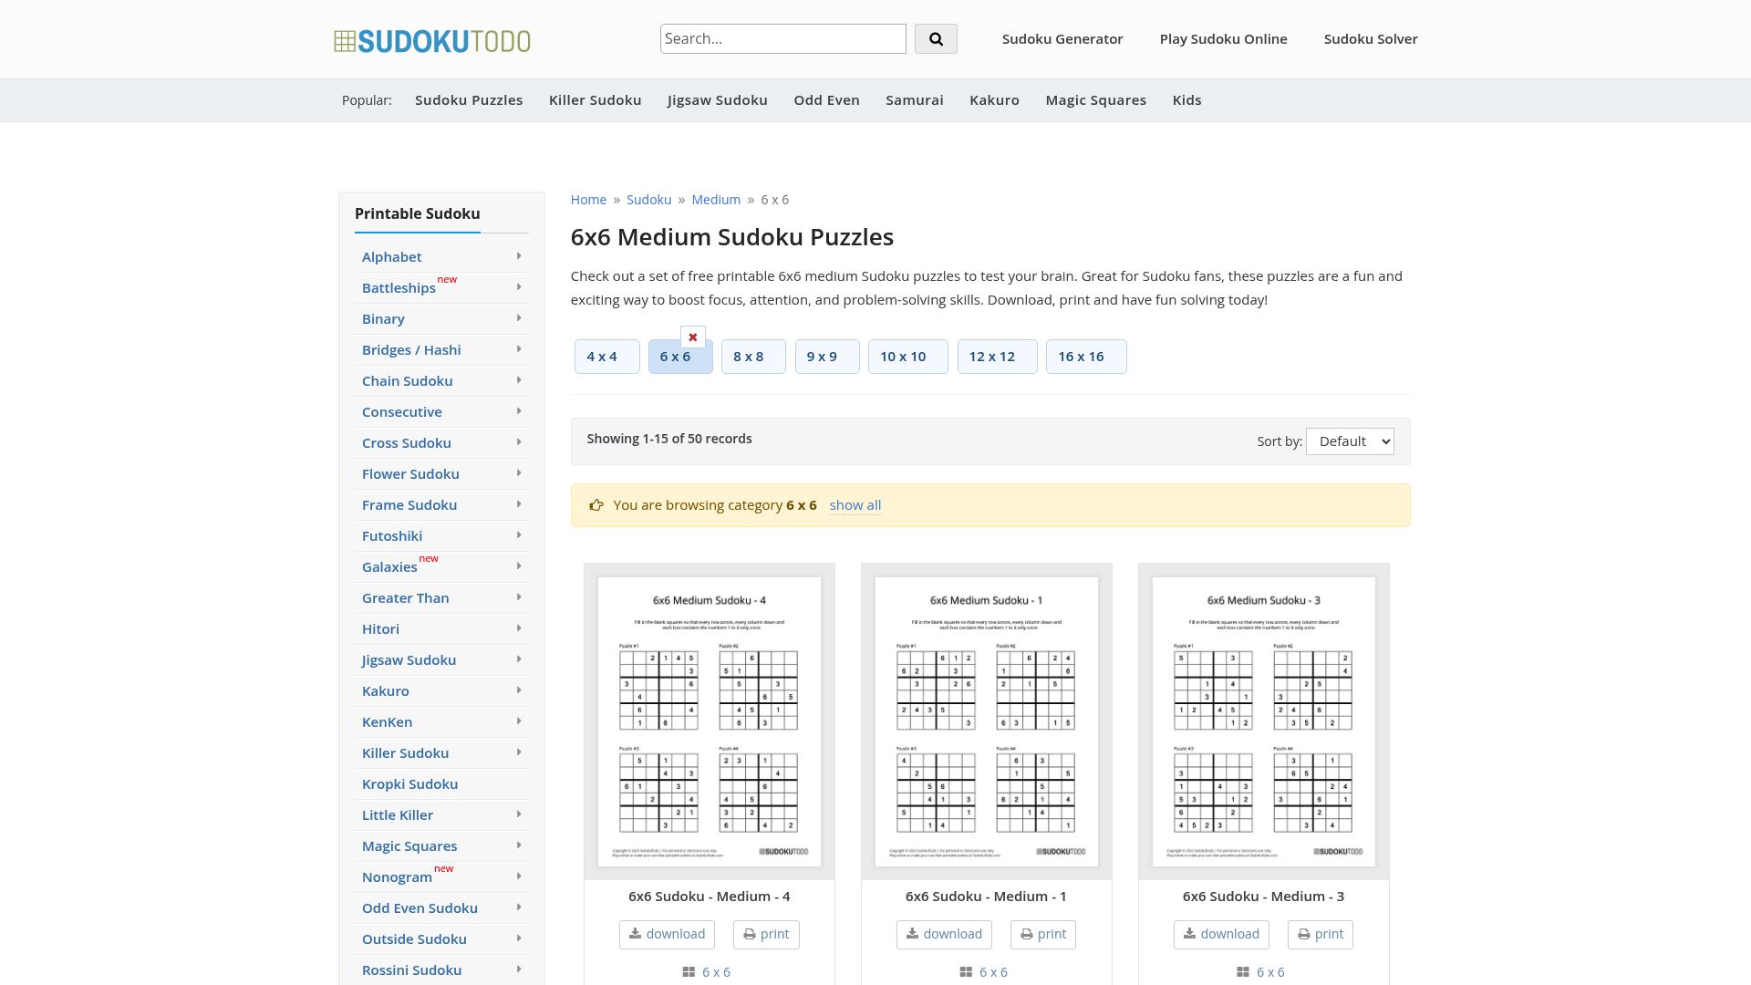
Task: Open the Sudoku breadcrumb link
Action: [x=648, y=200]
